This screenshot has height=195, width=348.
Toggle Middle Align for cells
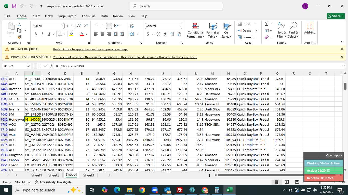102,26
